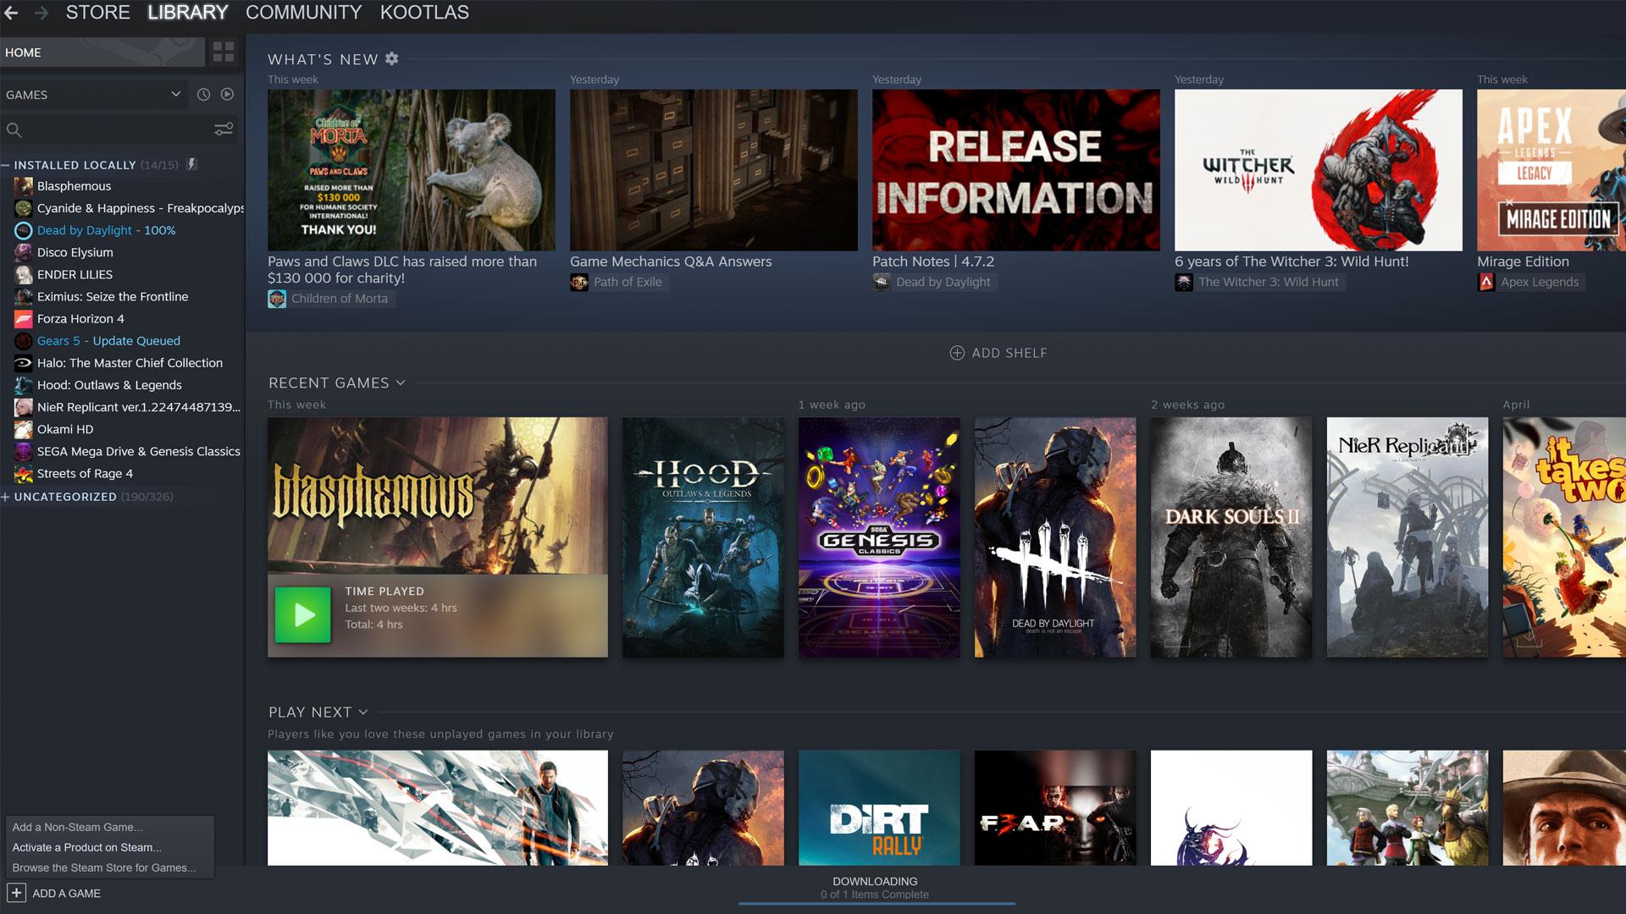The width and height of the screenshot is (1626, 914).
Task: Open Dark Souls II recent game cover
Action: click(x=1231, y=537)
